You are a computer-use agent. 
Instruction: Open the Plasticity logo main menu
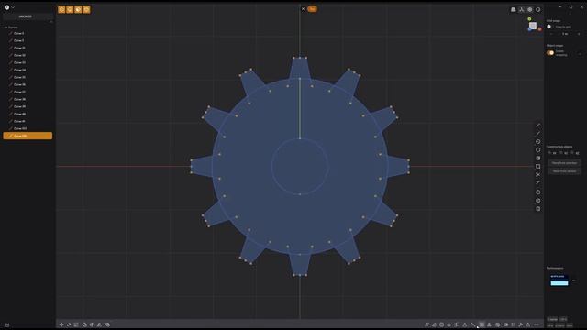(x=6, y=7)
